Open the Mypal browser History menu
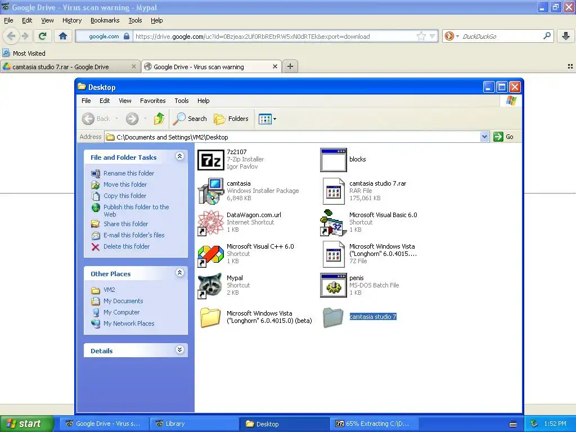This screenshot has height=432, width=576. tap(72, 21)
